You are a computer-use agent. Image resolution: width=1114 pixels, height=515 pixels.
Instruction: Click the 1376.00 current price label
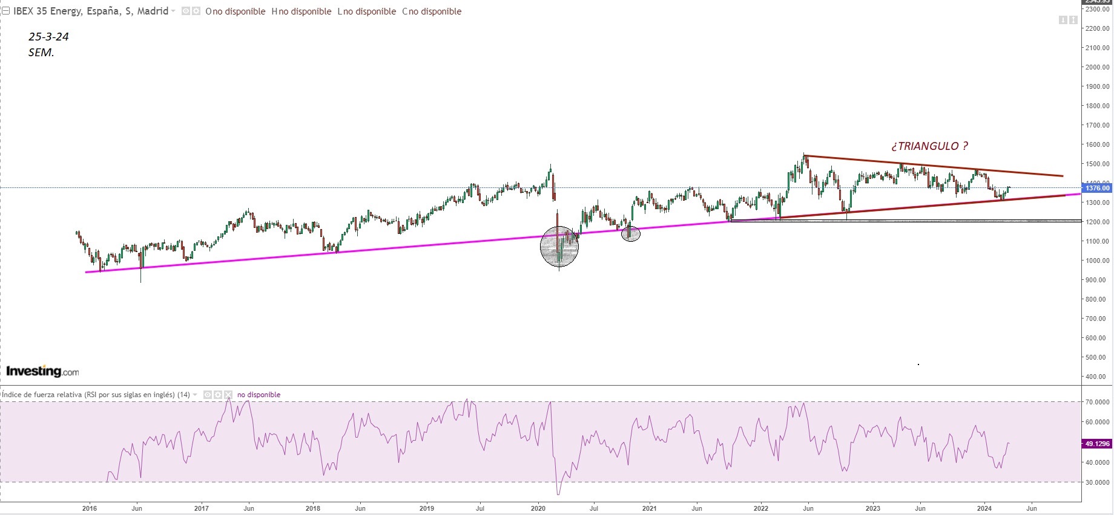point(1097,188)
